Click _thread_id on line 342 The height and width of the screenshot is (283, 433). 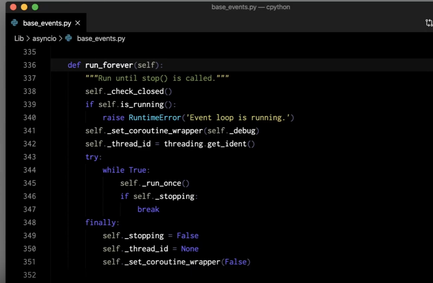coord(129,144)
